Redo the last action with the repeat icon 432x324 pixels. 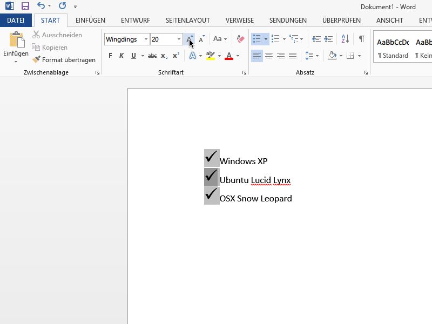62,6
